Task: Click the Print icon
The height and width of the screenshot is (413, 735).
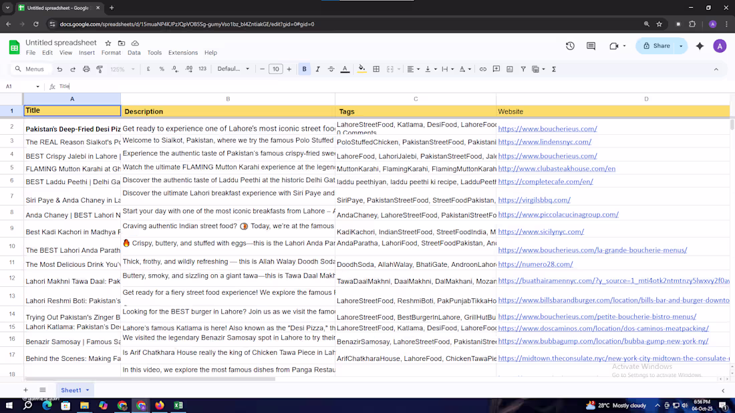Action: coord(86,69)
